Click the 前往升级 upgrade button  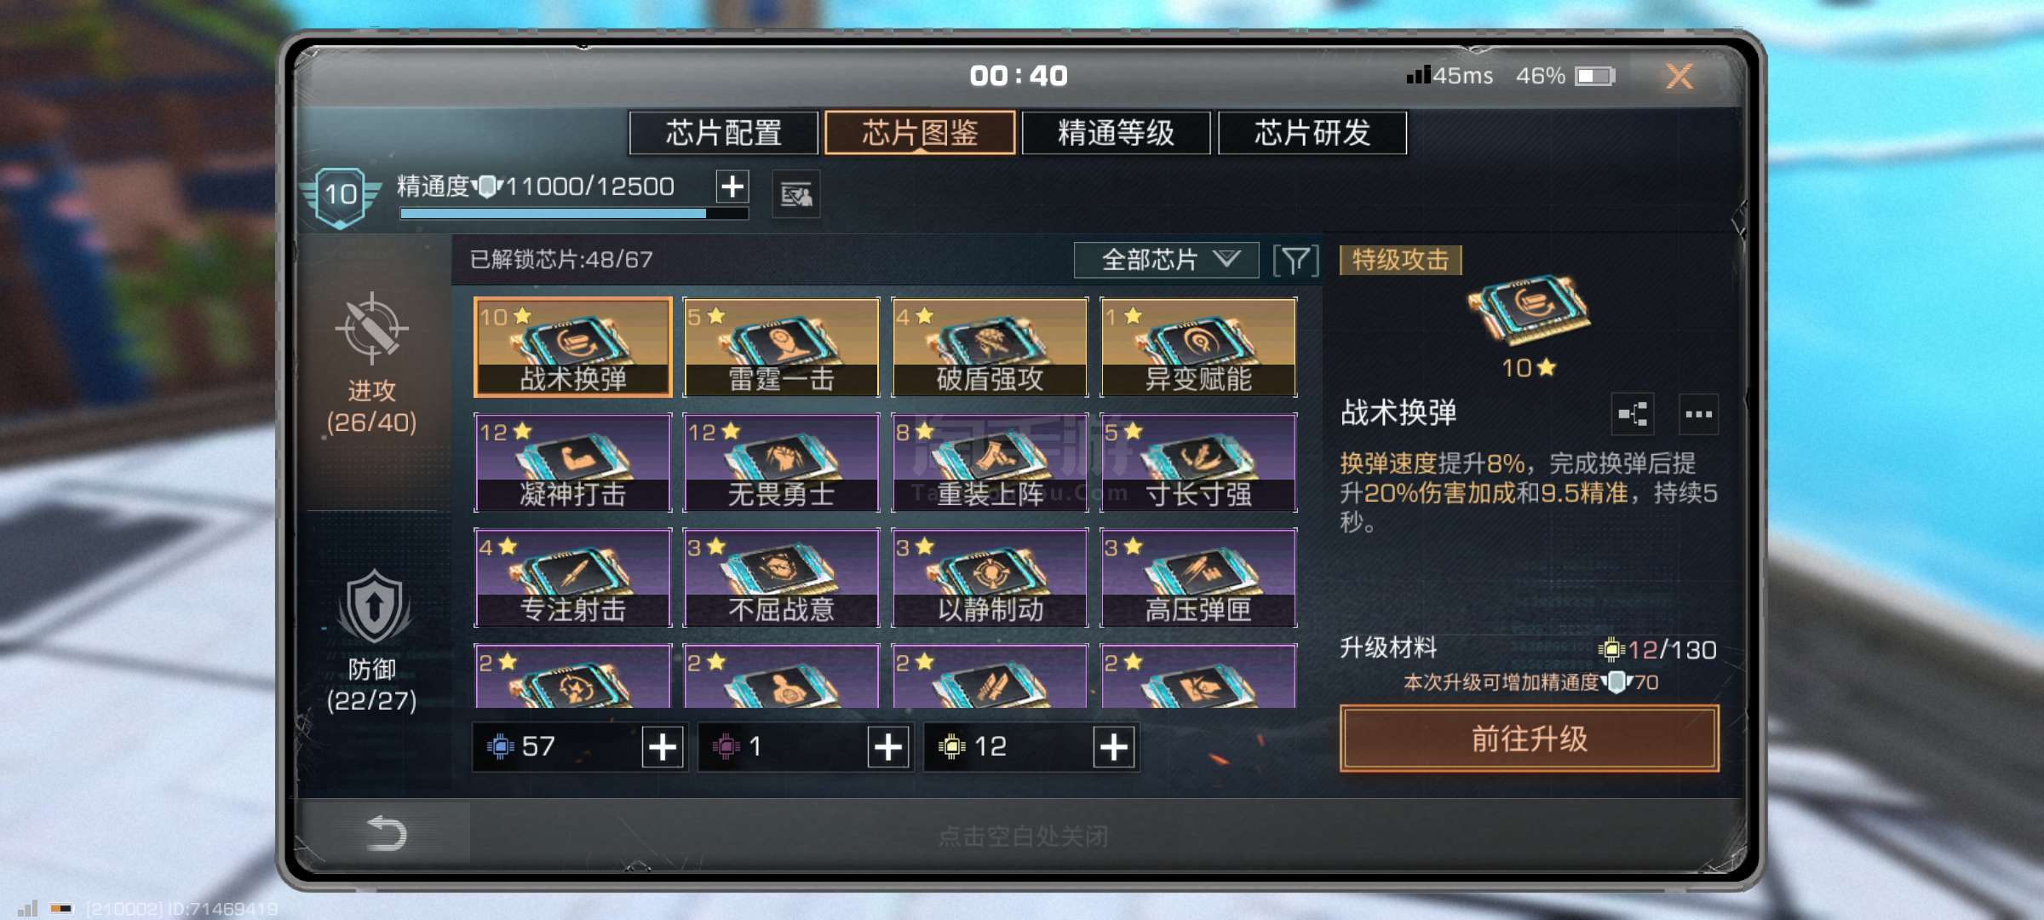click(x=1530, y=739)
